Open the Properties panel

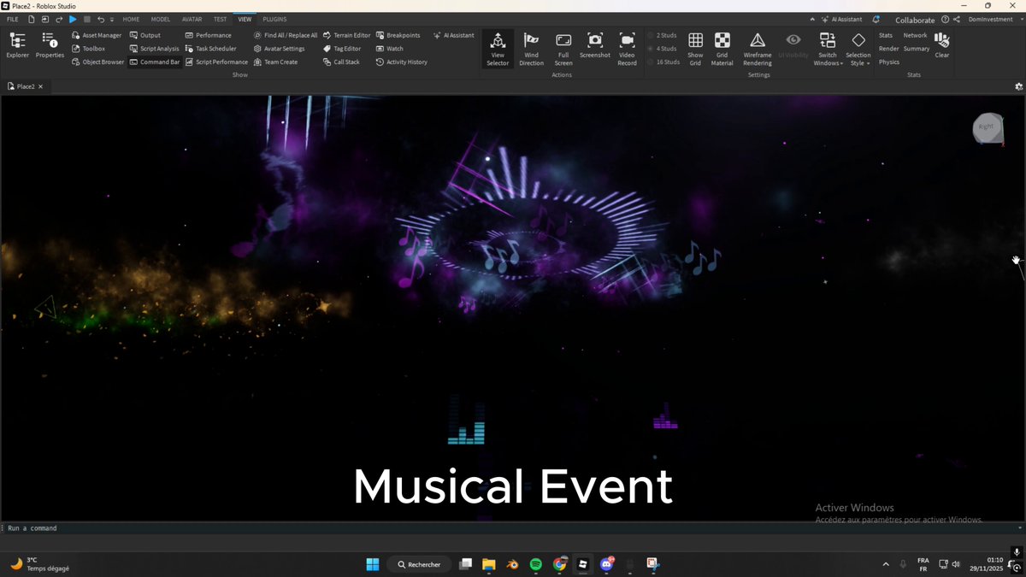[x=50, y=46]
